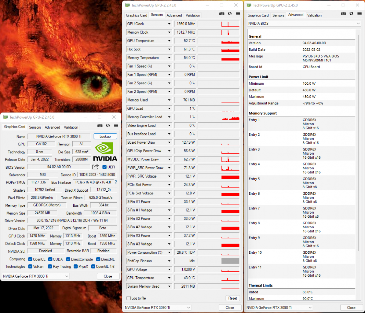This screenshot has width=365, height=313.
Task: Open GPU selector dropdown in Sensors window
Action: [158, 307]
